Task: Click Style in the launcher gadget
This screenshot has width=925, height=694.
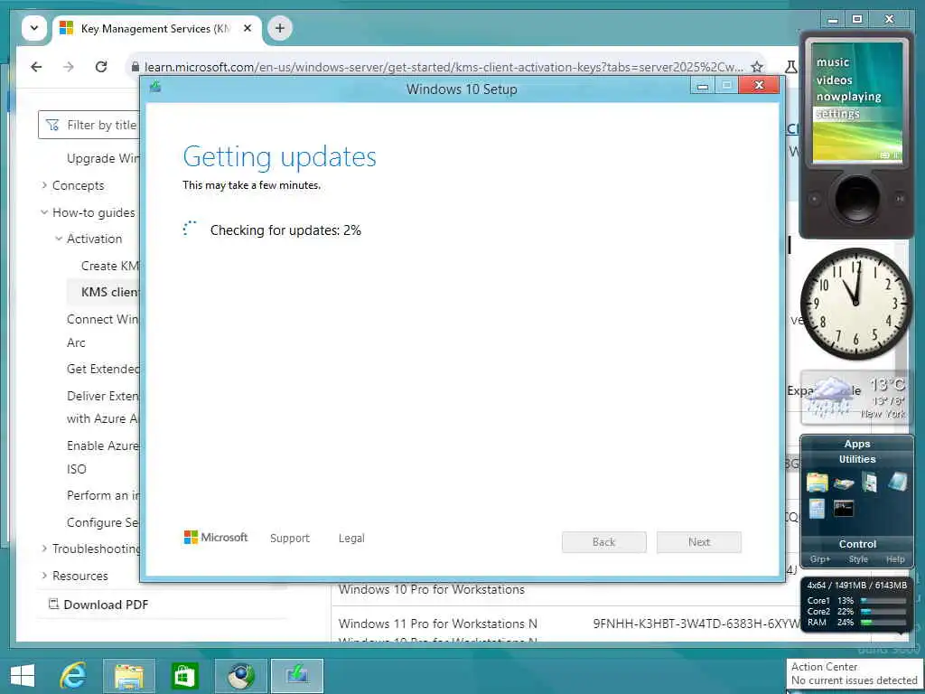Action: point(858,558)
